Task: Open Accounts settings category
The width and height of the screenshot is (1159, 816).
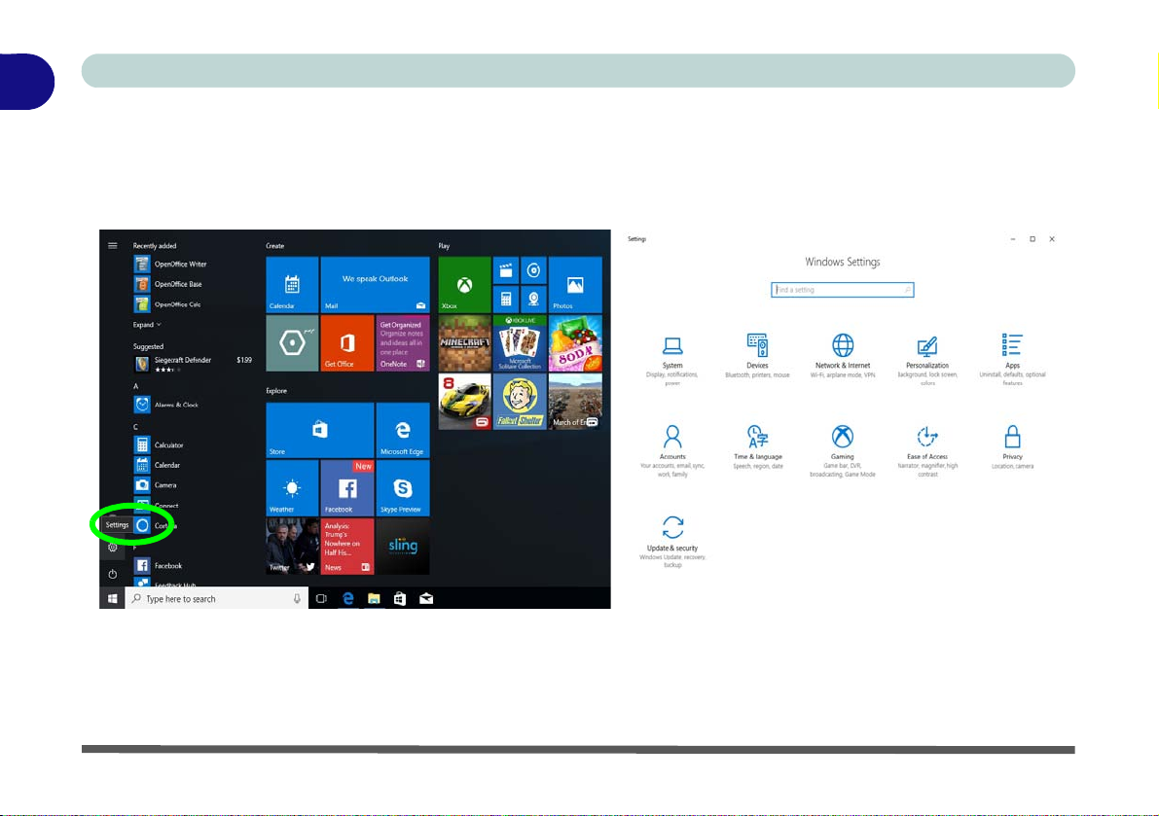Action: [671, 450]
